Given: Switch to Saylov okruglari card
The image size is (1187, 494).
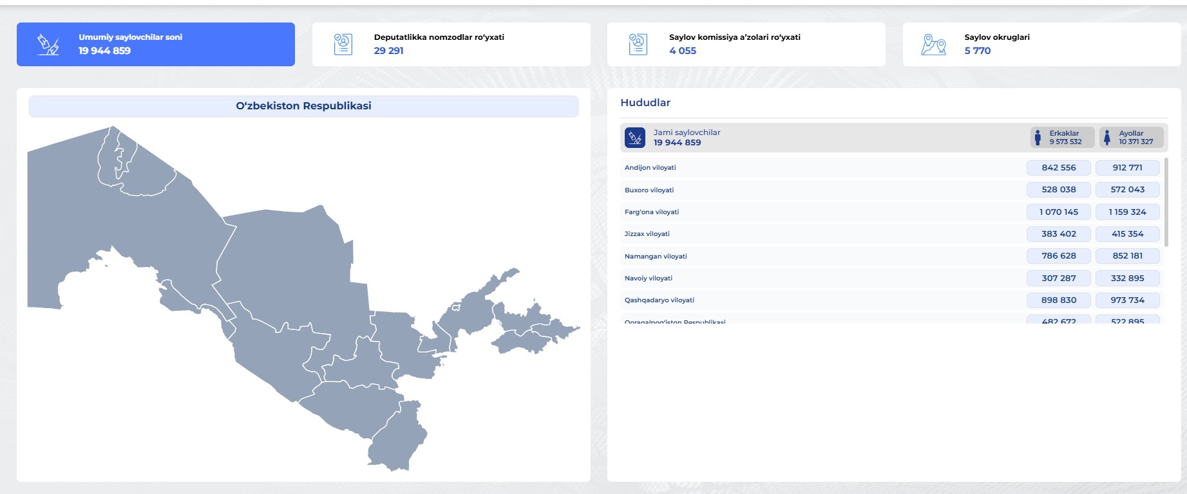Looking at the screenshot, I should click(1041, 44).
